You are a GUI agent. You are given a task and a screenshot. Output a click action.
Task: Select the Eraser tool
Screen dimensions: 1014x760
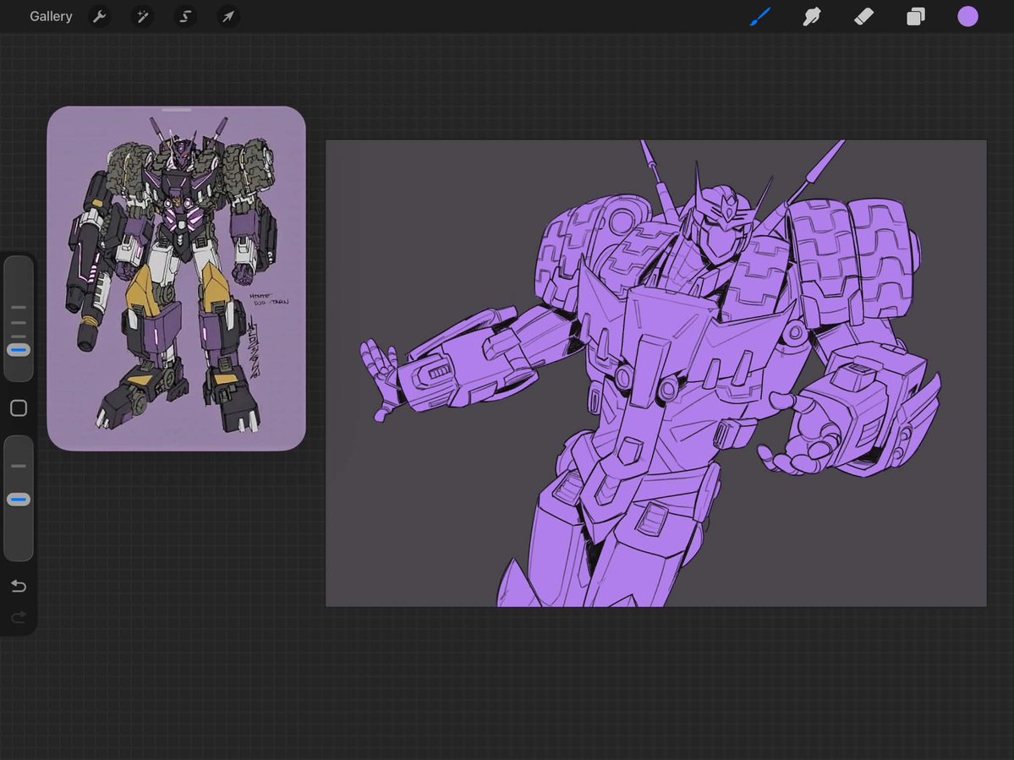click(864, 16)
